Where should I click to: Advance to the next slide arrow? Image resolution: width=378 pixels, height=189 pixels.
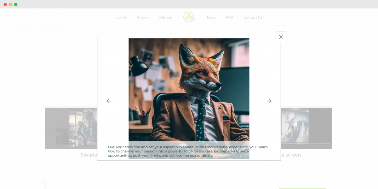click(x=269, y=101)
